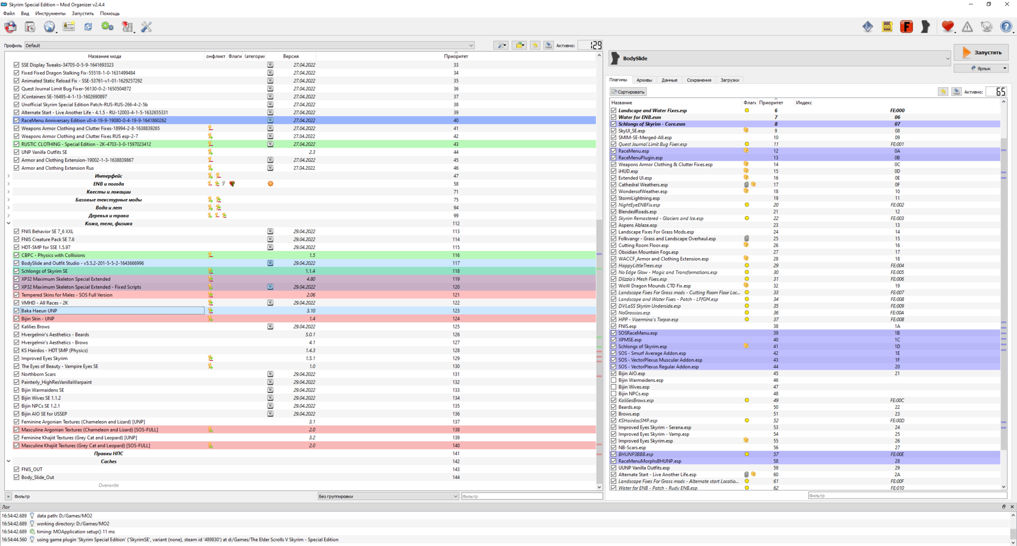Toggle the SkyUI_SE.esp plugin checkbox

click(x=613, y=131)
